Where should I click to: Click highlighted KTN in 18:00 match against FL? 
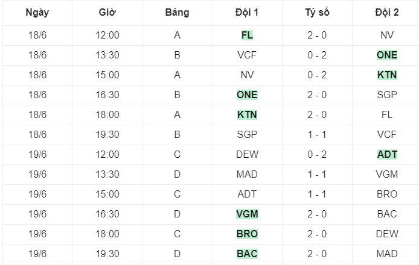(247, 114)
